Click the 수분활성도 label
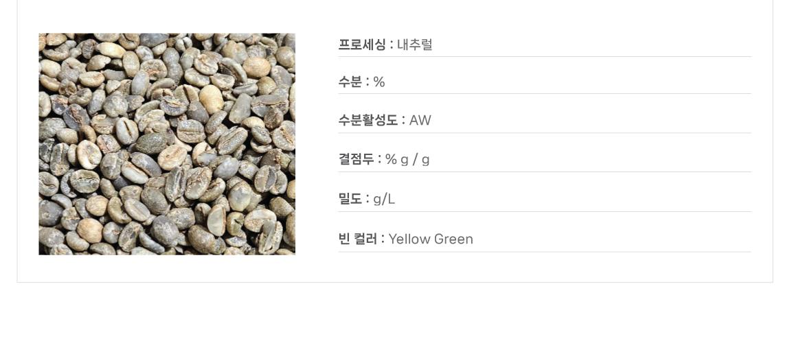Screen dimensions: 790x343 point(368,120)
